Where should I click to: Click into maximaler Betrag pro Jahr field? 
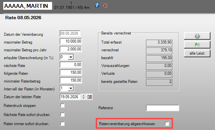click(71, 49)
